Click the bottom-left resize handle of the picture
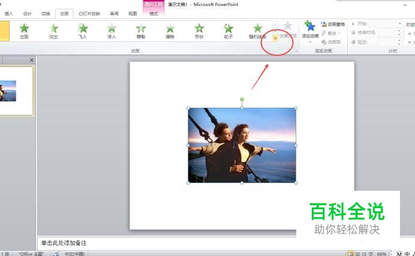415x256 pixels. 188,182
